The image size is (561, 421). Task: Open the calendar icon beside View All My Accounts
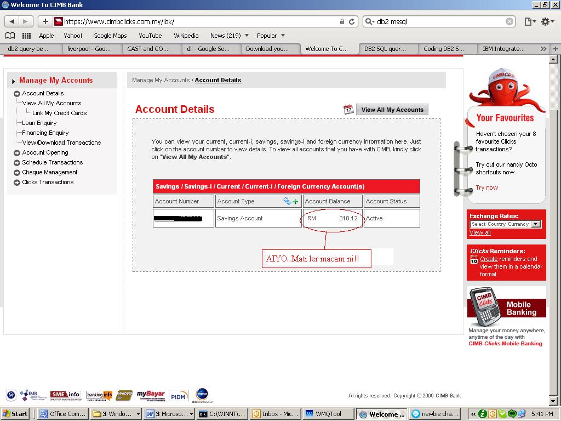348,109
